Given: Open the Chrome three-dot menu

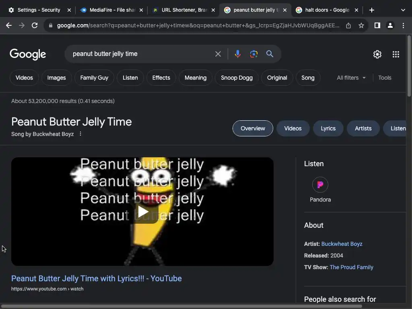Looking at the screenshot, I should [403, 25].
